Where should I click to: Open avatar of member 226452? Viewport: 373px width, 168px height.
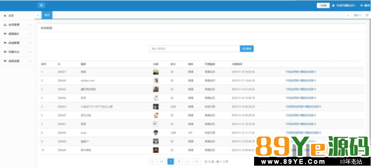(x=156, y=115)
